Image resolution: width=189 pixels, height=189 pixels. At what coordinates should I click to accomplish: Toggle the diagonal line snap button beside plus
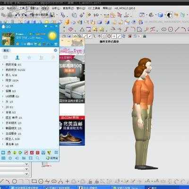119,36
